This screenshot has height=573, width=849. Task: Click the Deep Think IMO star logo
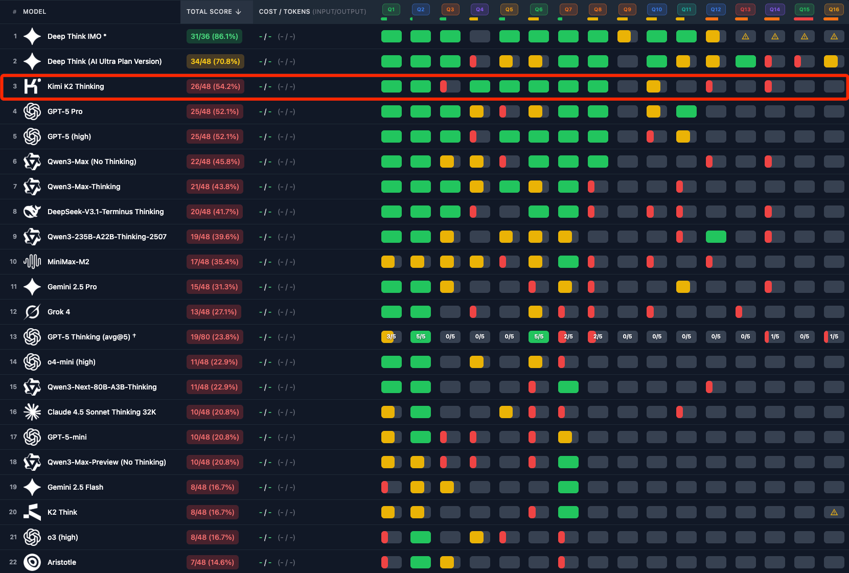(32, 36)
